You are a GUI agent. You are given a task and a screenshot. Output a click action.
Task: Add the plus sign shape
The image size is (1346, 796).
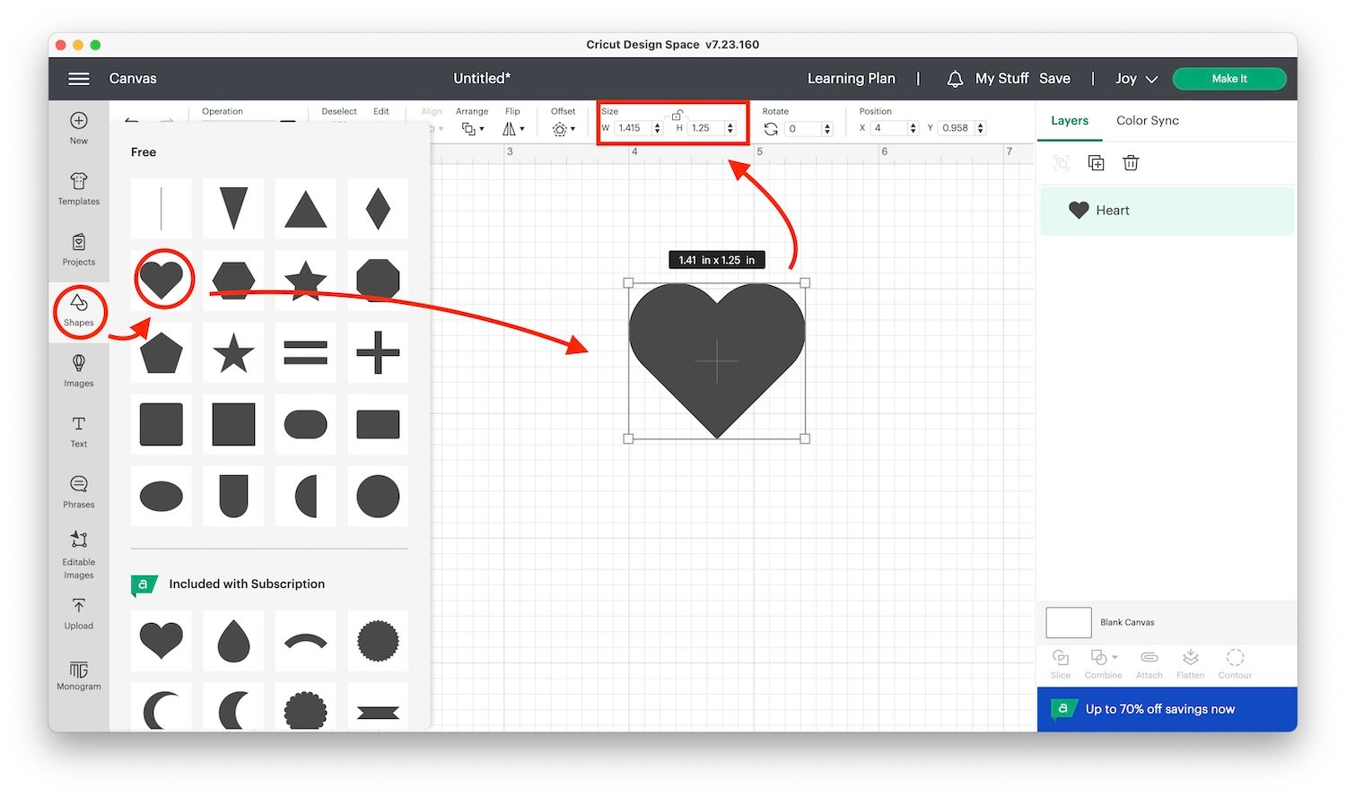(378, 352)
